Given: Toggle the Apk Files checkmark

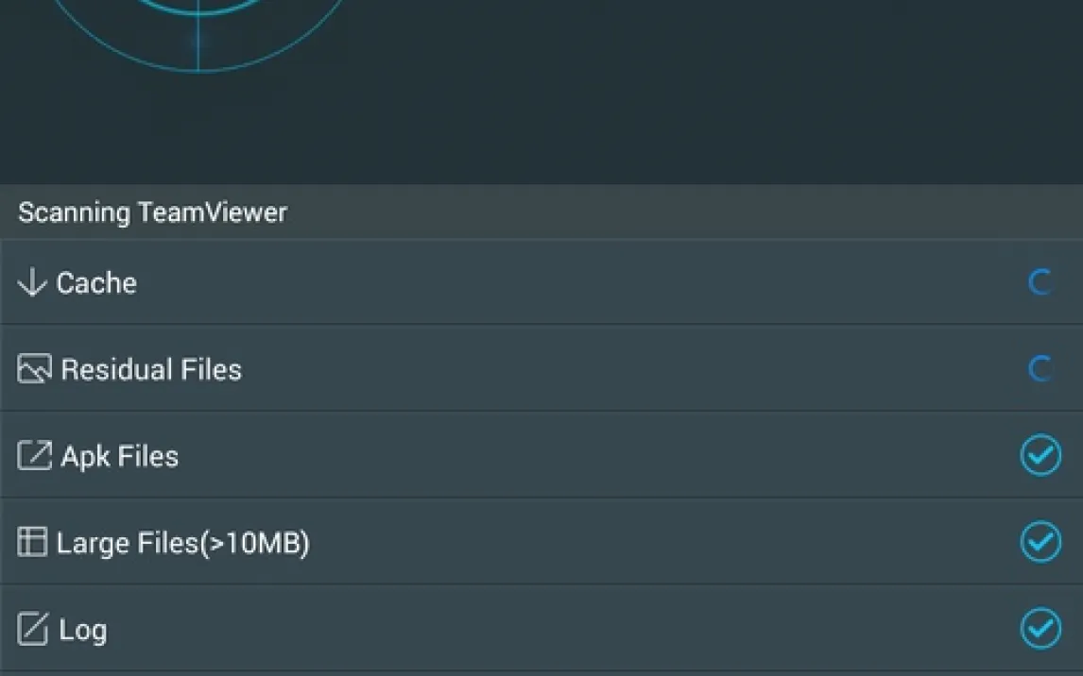Looking at the screenshot, I should click(1040, 455).
